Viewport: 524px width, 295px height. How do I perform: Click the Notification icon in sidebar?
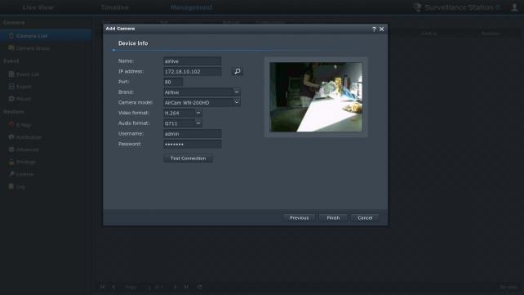pyautogui.click(x=11, y=137)
